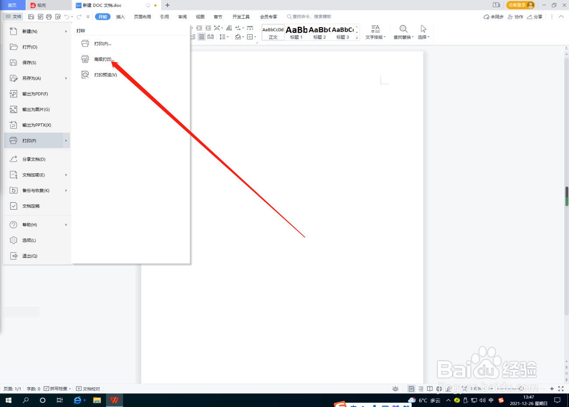Click the 打印(P)... printer icon in submenu
This screenshot has height=407, width=569.
coord(85,43)
